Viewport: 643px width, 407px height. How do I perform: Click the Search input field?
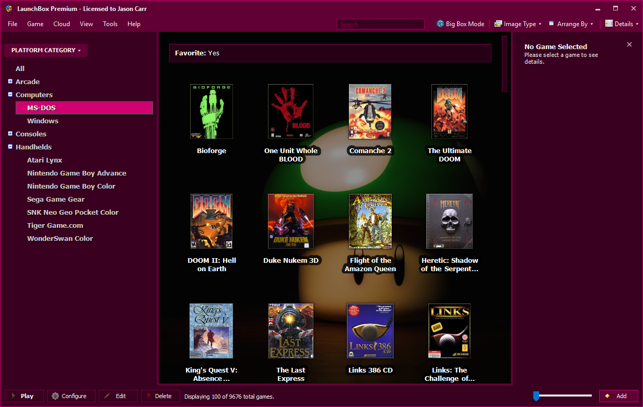click(x=381, y=24)
